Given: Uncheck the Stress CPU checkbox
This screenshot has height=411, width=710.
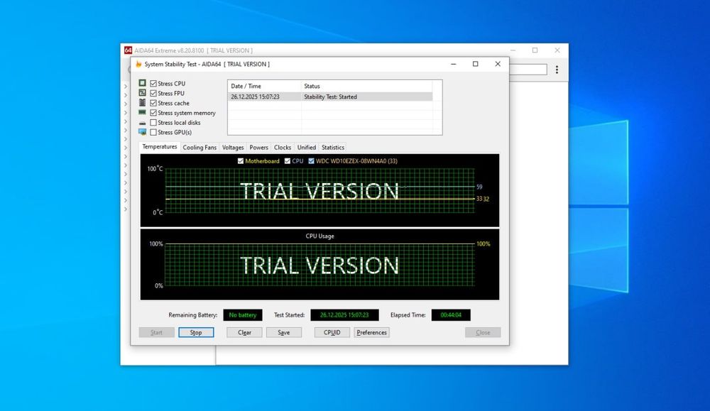Looking at the screenshot, I should click(153, 83).
